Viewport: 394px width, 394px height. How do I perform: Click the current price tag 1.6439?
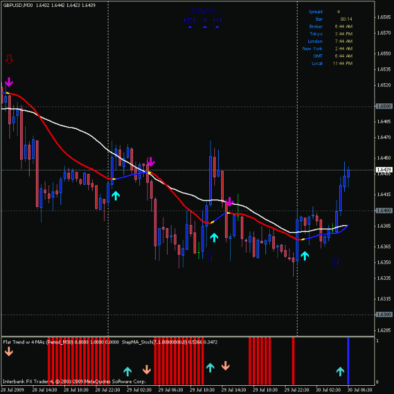(384, 170)
